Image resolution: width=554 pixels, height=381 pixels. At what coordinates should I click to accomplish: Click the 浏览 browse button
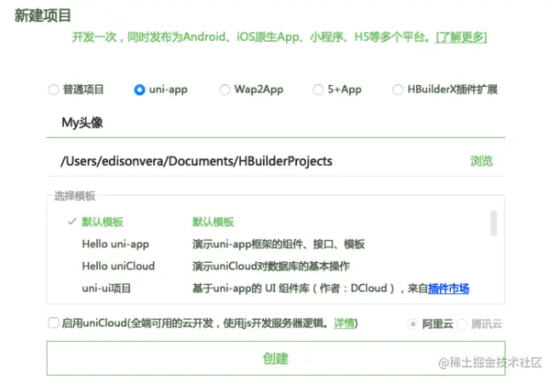coord(482,161)
